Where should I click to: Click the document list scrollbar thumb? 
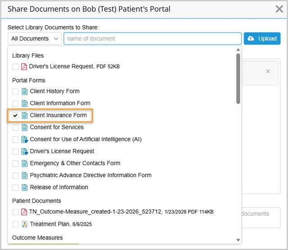pos(238,79)
